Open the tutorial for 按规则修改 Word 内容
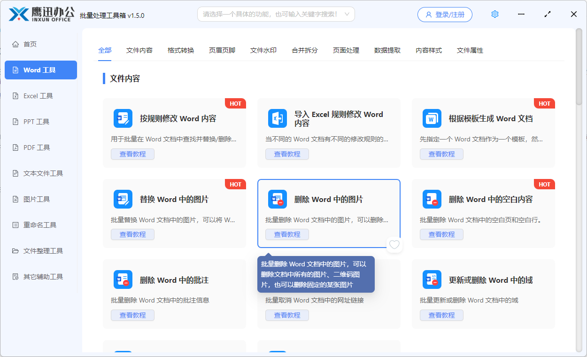This screenshot has width=587, height=357. pos(132,154)
